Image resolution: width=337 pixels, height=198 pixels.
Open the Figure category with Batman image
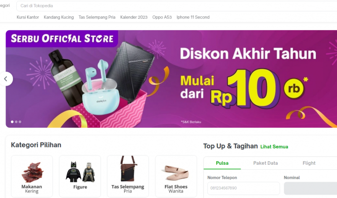(80, 176)
